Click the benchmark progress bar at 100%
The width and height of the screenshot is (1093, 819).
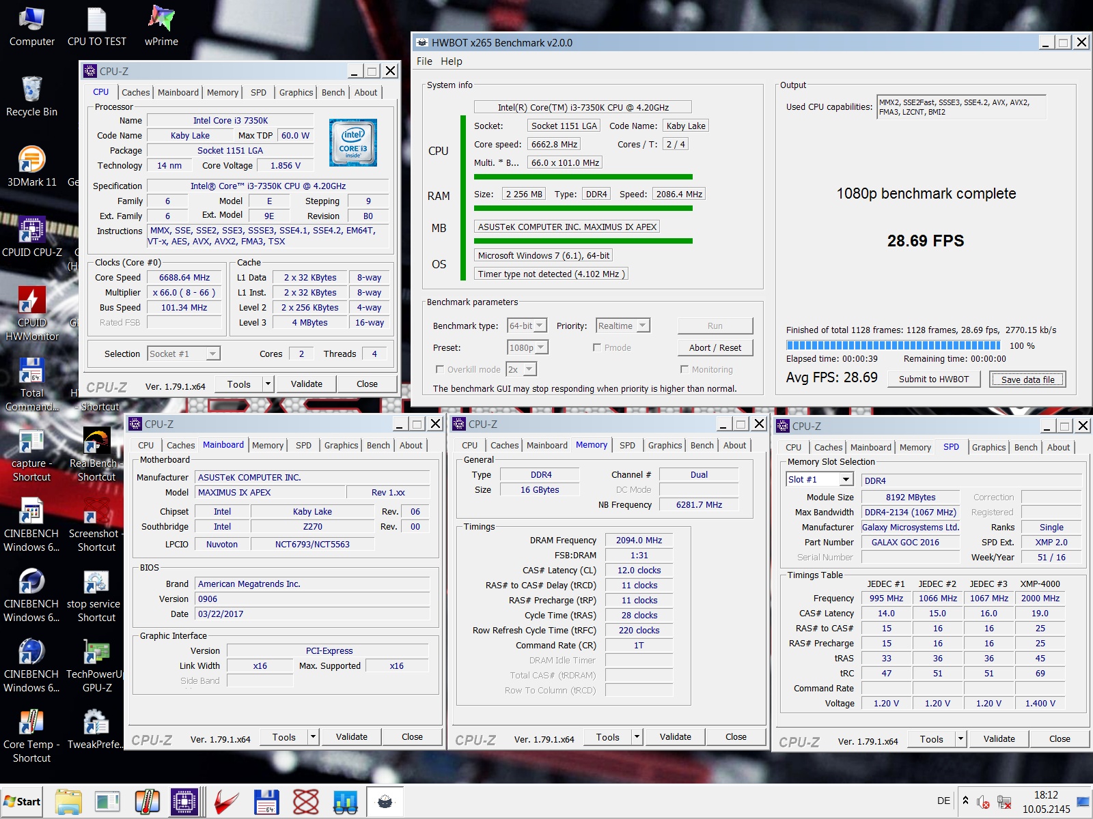pyautogui.click(x=893, y=345)
